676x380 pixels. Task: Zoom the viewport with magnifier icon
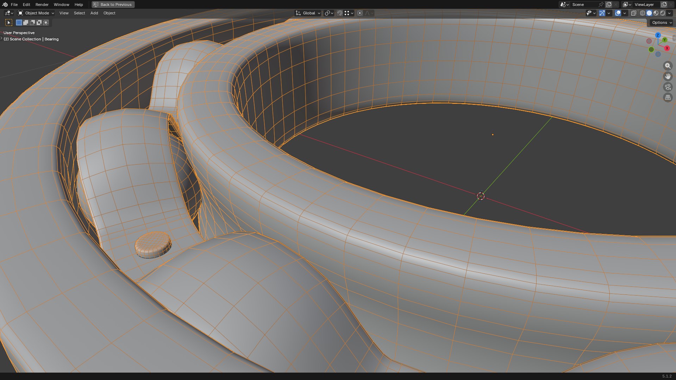[668, 66]
